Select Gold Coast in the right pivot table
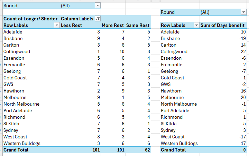This screenshot has width=249, height=156. (x=173, y=78)
